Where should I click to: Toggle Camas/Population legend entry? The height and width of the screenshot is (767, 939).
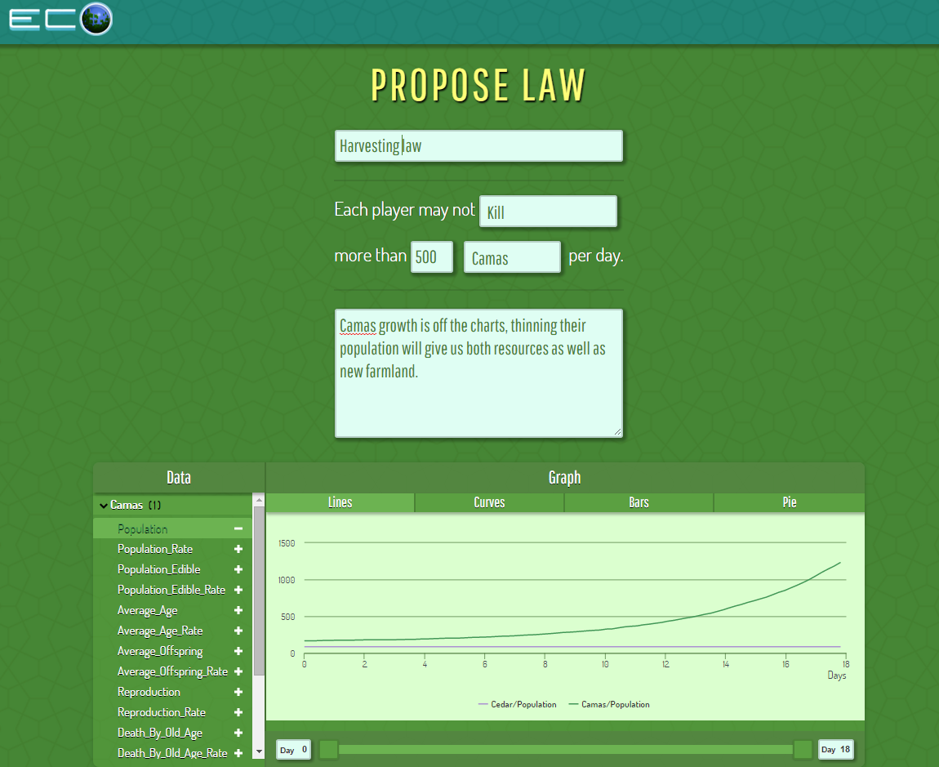point(609,704)
